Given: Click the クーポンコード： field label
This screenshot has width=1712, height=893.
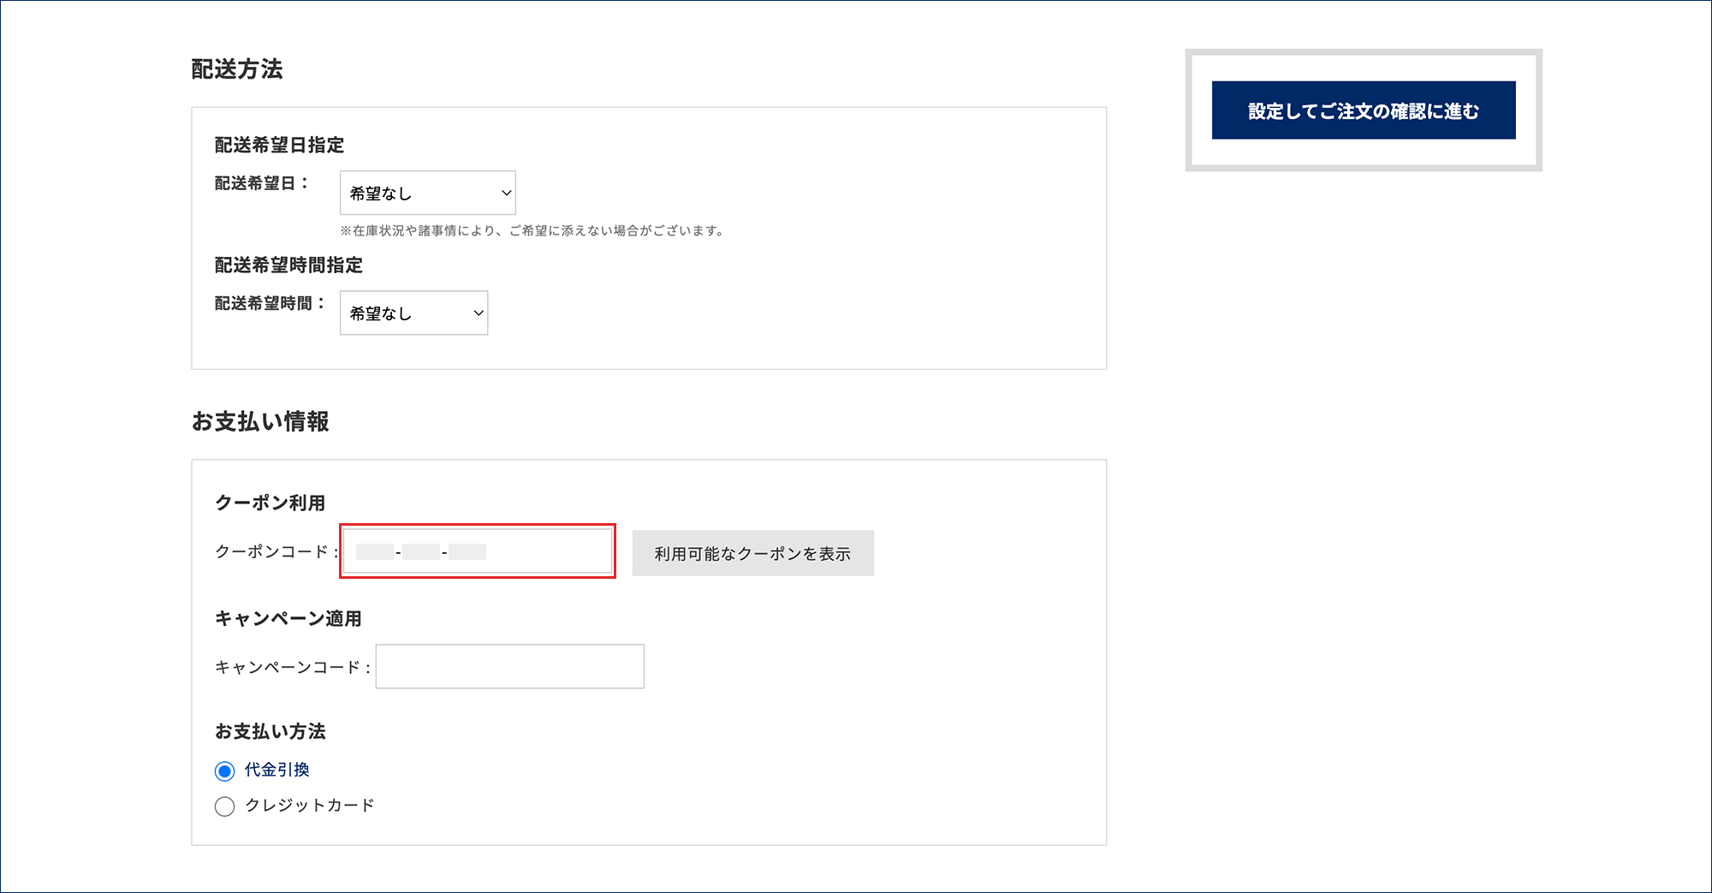Looking at the screenshot, I should coord(276,551).
